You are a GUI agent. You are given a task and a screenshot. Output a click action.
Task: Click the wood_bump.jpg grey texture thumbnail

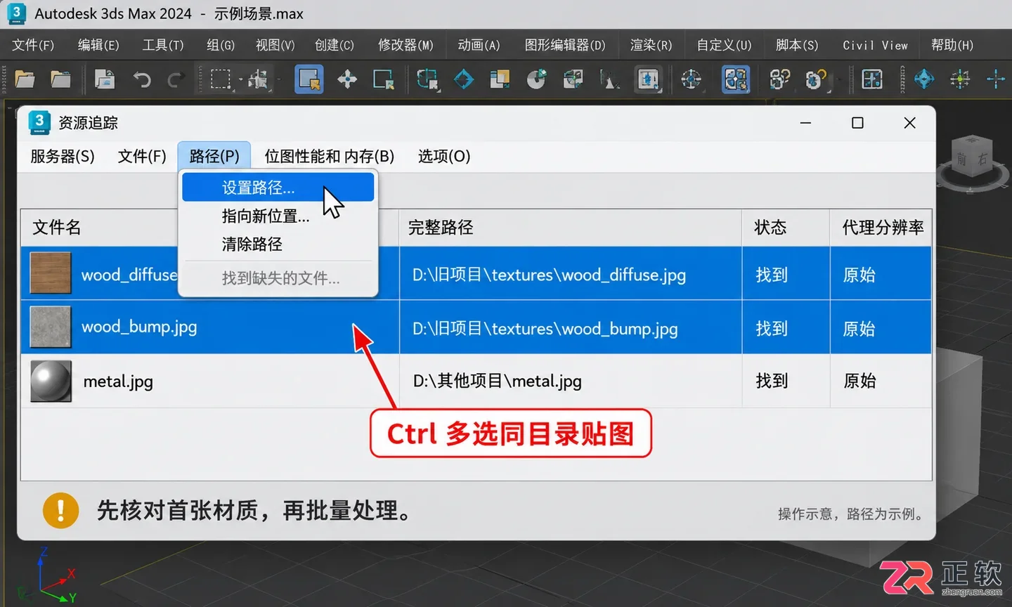tap(51, 327)
